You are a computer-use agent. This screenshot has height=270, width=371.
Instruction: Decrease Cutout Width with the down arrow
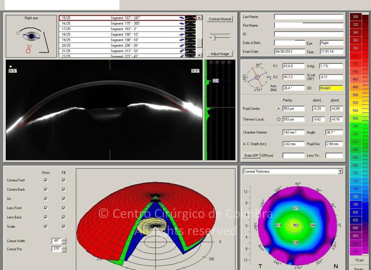tap(64, 242)
